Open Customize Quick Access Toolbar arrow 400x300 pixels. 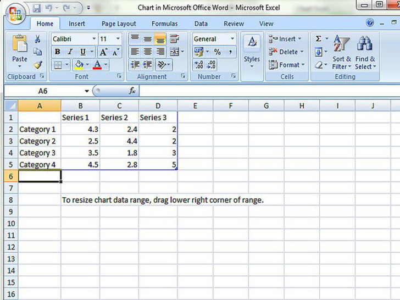click(x=88, y=8)
